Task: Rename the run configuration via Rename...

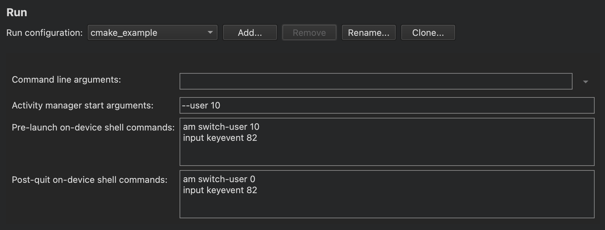Action: 368,33
